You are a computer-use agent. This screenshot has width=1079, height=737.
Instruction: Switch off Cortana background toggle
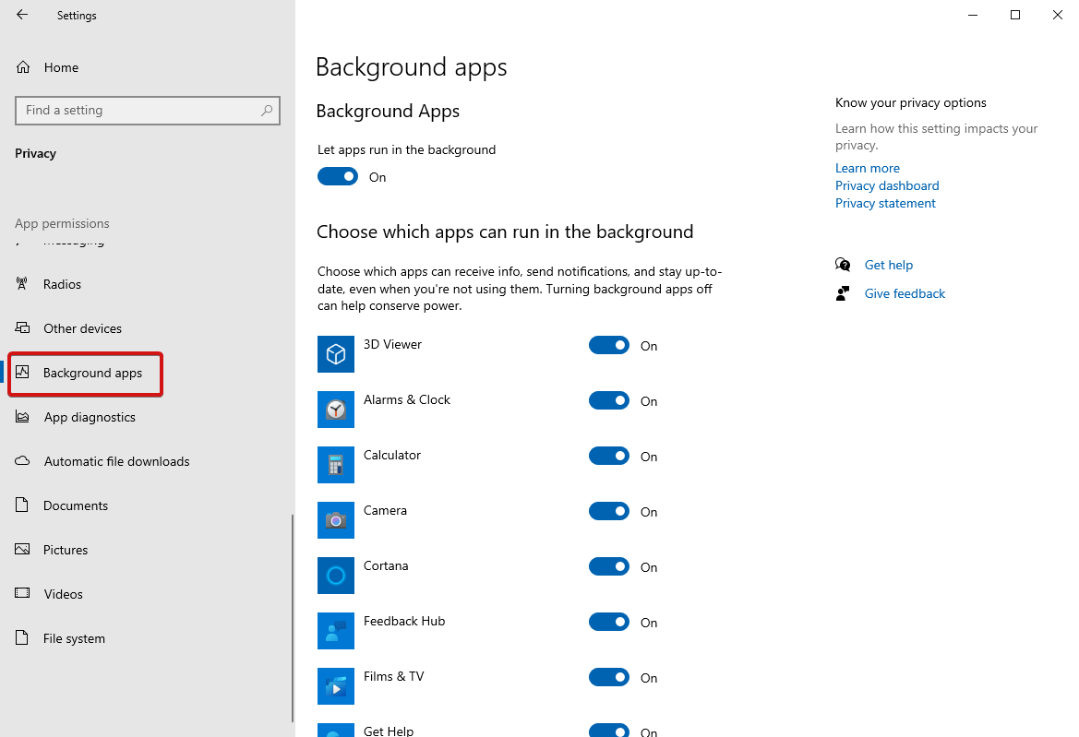609,566
